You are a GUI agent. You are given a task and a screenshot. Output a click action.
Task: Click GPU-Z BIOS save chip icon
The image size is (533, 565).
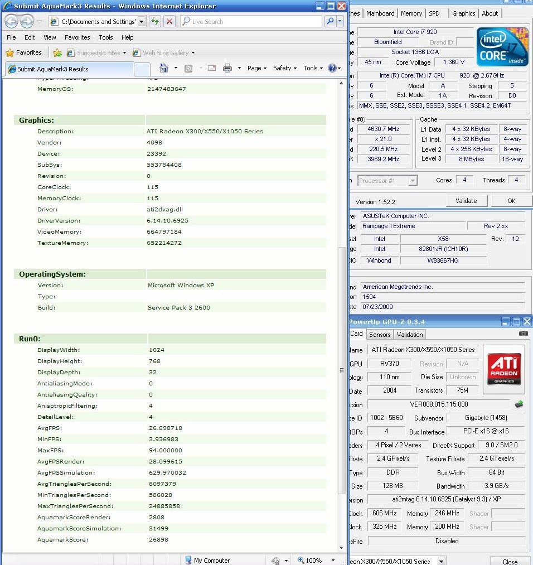(x=519, y=404)
